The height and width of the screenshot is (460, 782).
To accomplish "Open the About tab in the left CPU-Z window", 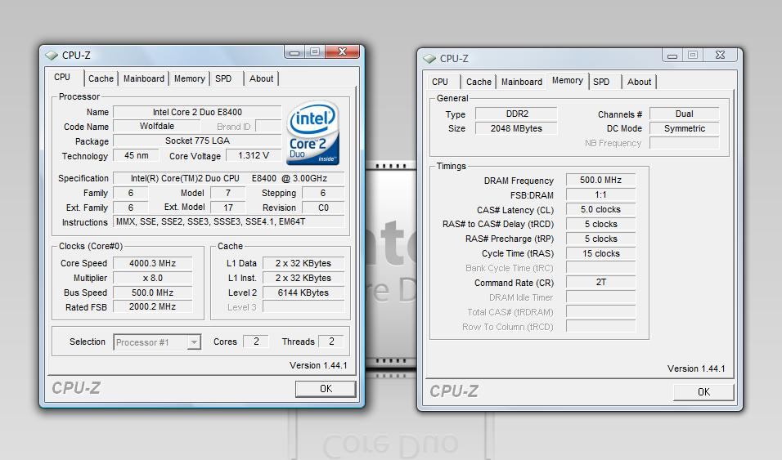I will 261,78.
